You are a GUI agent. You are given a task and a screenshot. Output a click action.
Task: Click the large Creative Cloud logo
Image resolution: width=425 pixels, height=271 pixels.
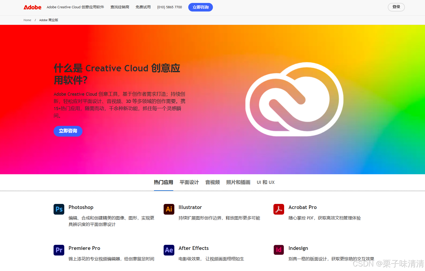[x=294, y=99]
